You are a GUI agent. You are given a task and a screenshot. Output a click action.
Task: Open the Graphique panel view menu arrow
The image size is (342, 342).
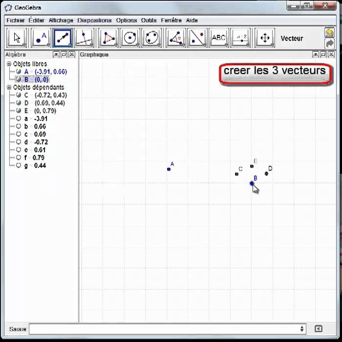tap(316, 54)
